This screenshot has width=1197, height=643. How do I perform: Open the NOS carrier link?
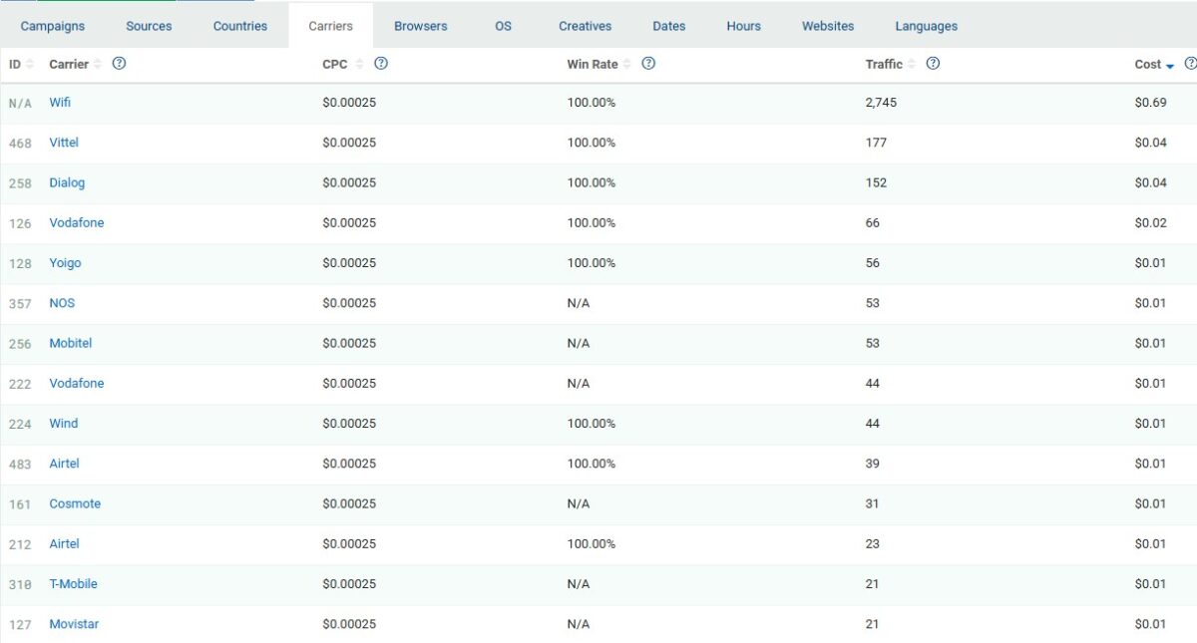point(62,303)
